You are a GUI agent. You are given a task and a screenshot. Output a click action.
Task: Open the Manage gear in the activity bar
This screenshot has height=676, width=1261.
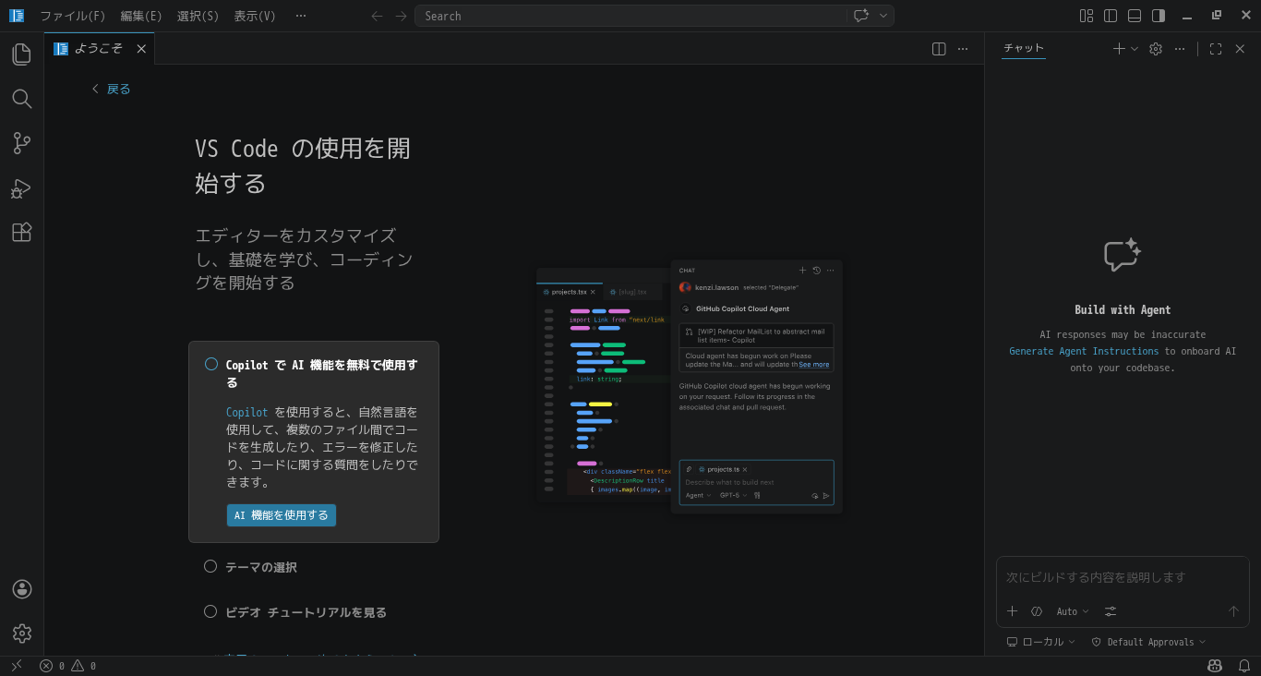tap(22, 633)
